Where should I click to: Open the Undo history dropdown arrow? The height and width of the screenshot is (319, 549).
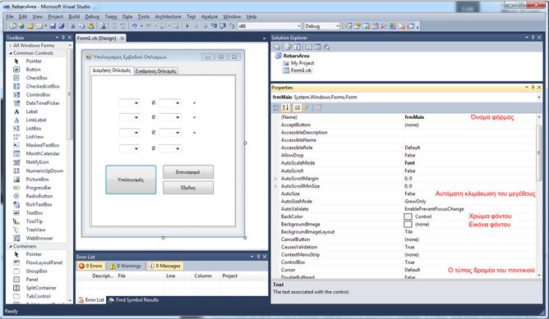(x=141, y=26)
